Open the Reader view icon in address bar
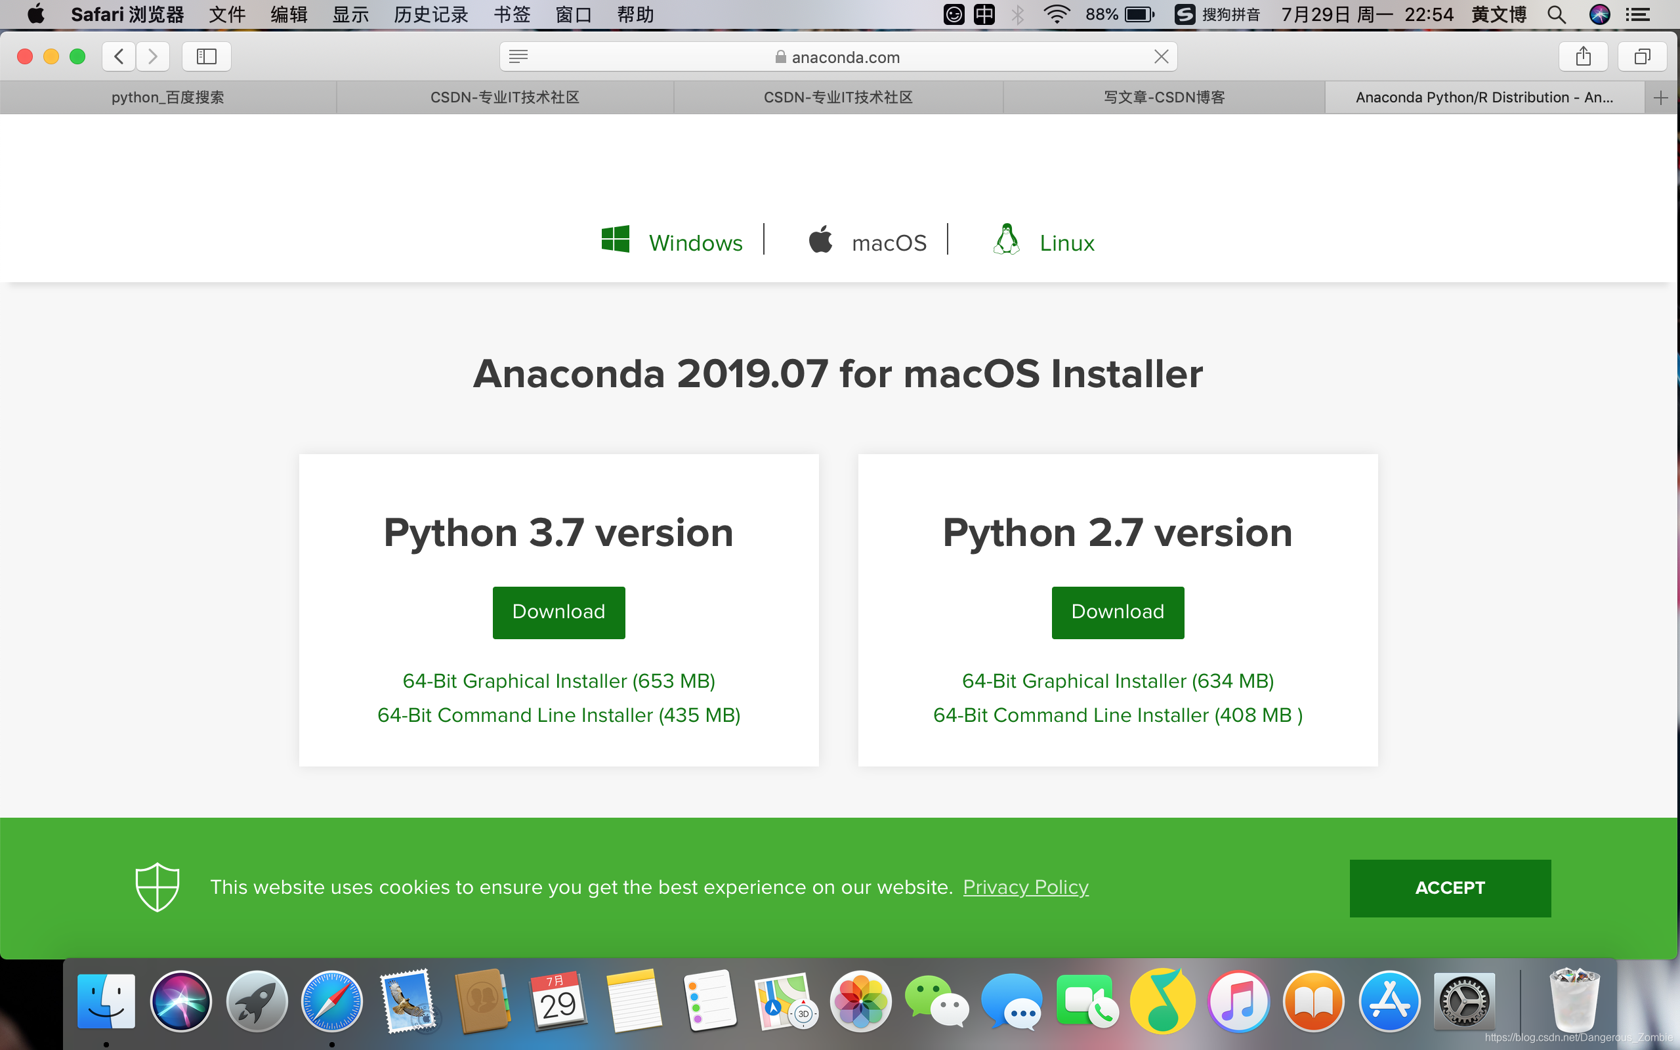This screenshot has height=1050, width=1680. coord(518,56)
